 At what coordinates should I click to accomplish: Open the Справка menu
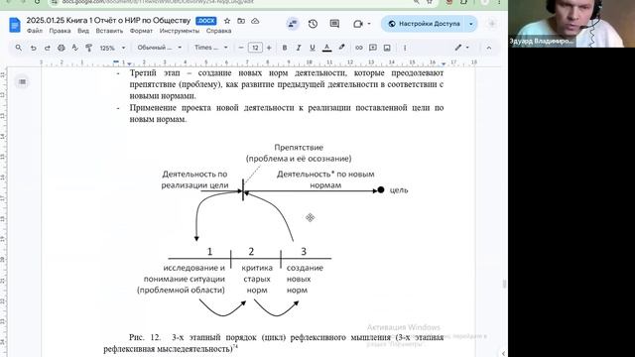pyautogui.click(x=218, y=31)
